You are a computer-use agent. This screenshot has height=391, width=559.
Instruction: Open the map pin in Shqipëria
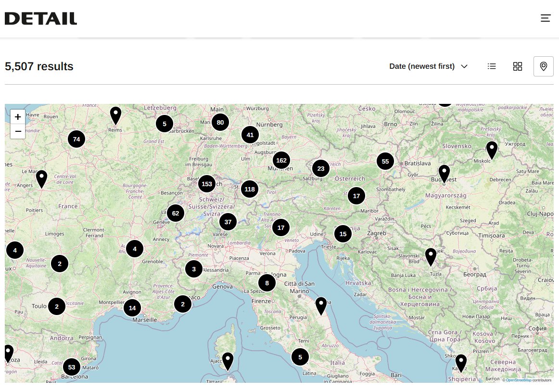(x=461, y=363)
